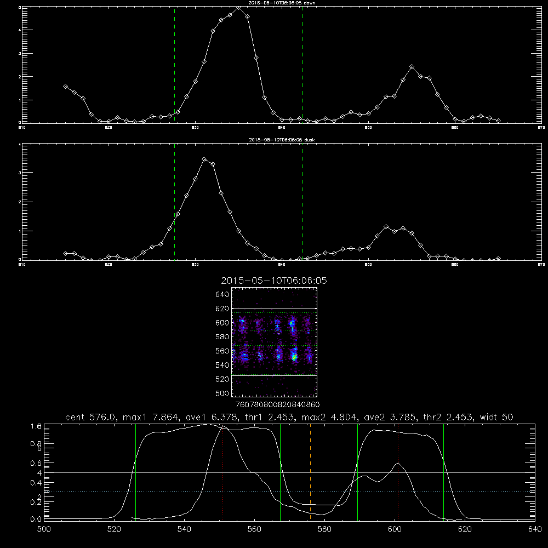
Task: Click the solid green line near 526 in bottom plot
Action: (135, 472)
